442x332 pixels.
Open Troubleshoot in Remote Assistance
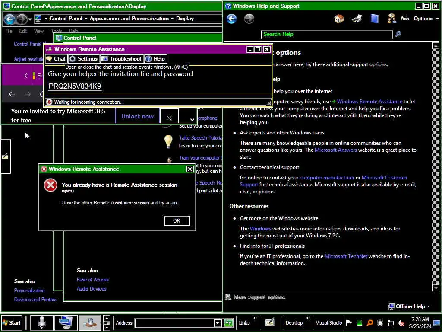coord(121,59)
